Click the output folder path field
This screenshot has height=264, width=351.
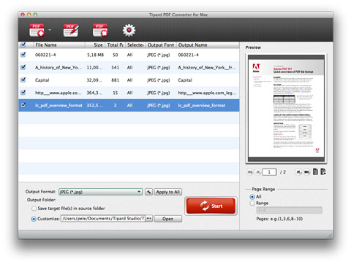(x=103, y=218)
